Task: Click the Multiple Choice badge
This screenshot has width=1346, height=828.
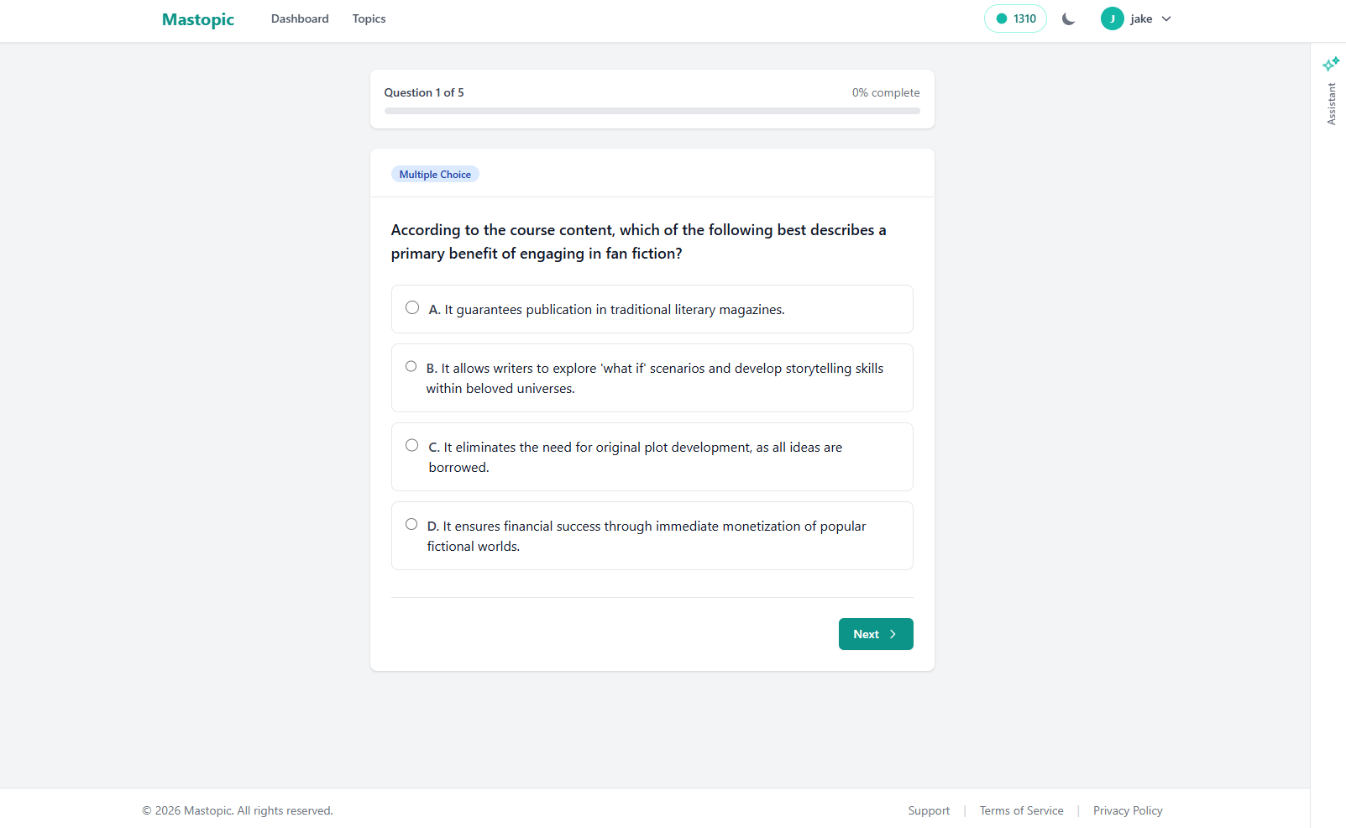Action: 435,174
